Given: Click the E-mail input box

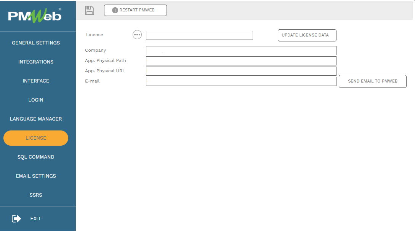Looking at the screenshot, I should click(241, 81).
